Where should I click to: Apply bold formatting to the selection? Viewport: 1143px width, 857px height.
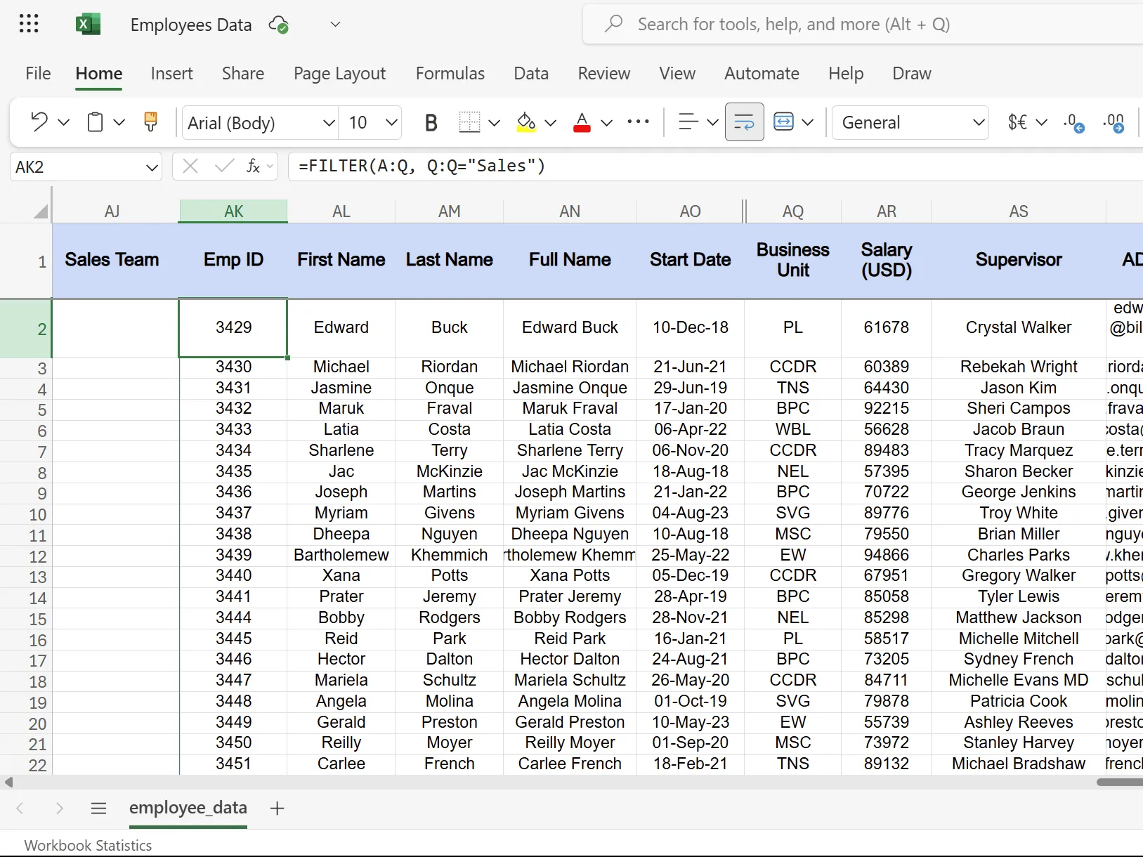pos(431,122)
